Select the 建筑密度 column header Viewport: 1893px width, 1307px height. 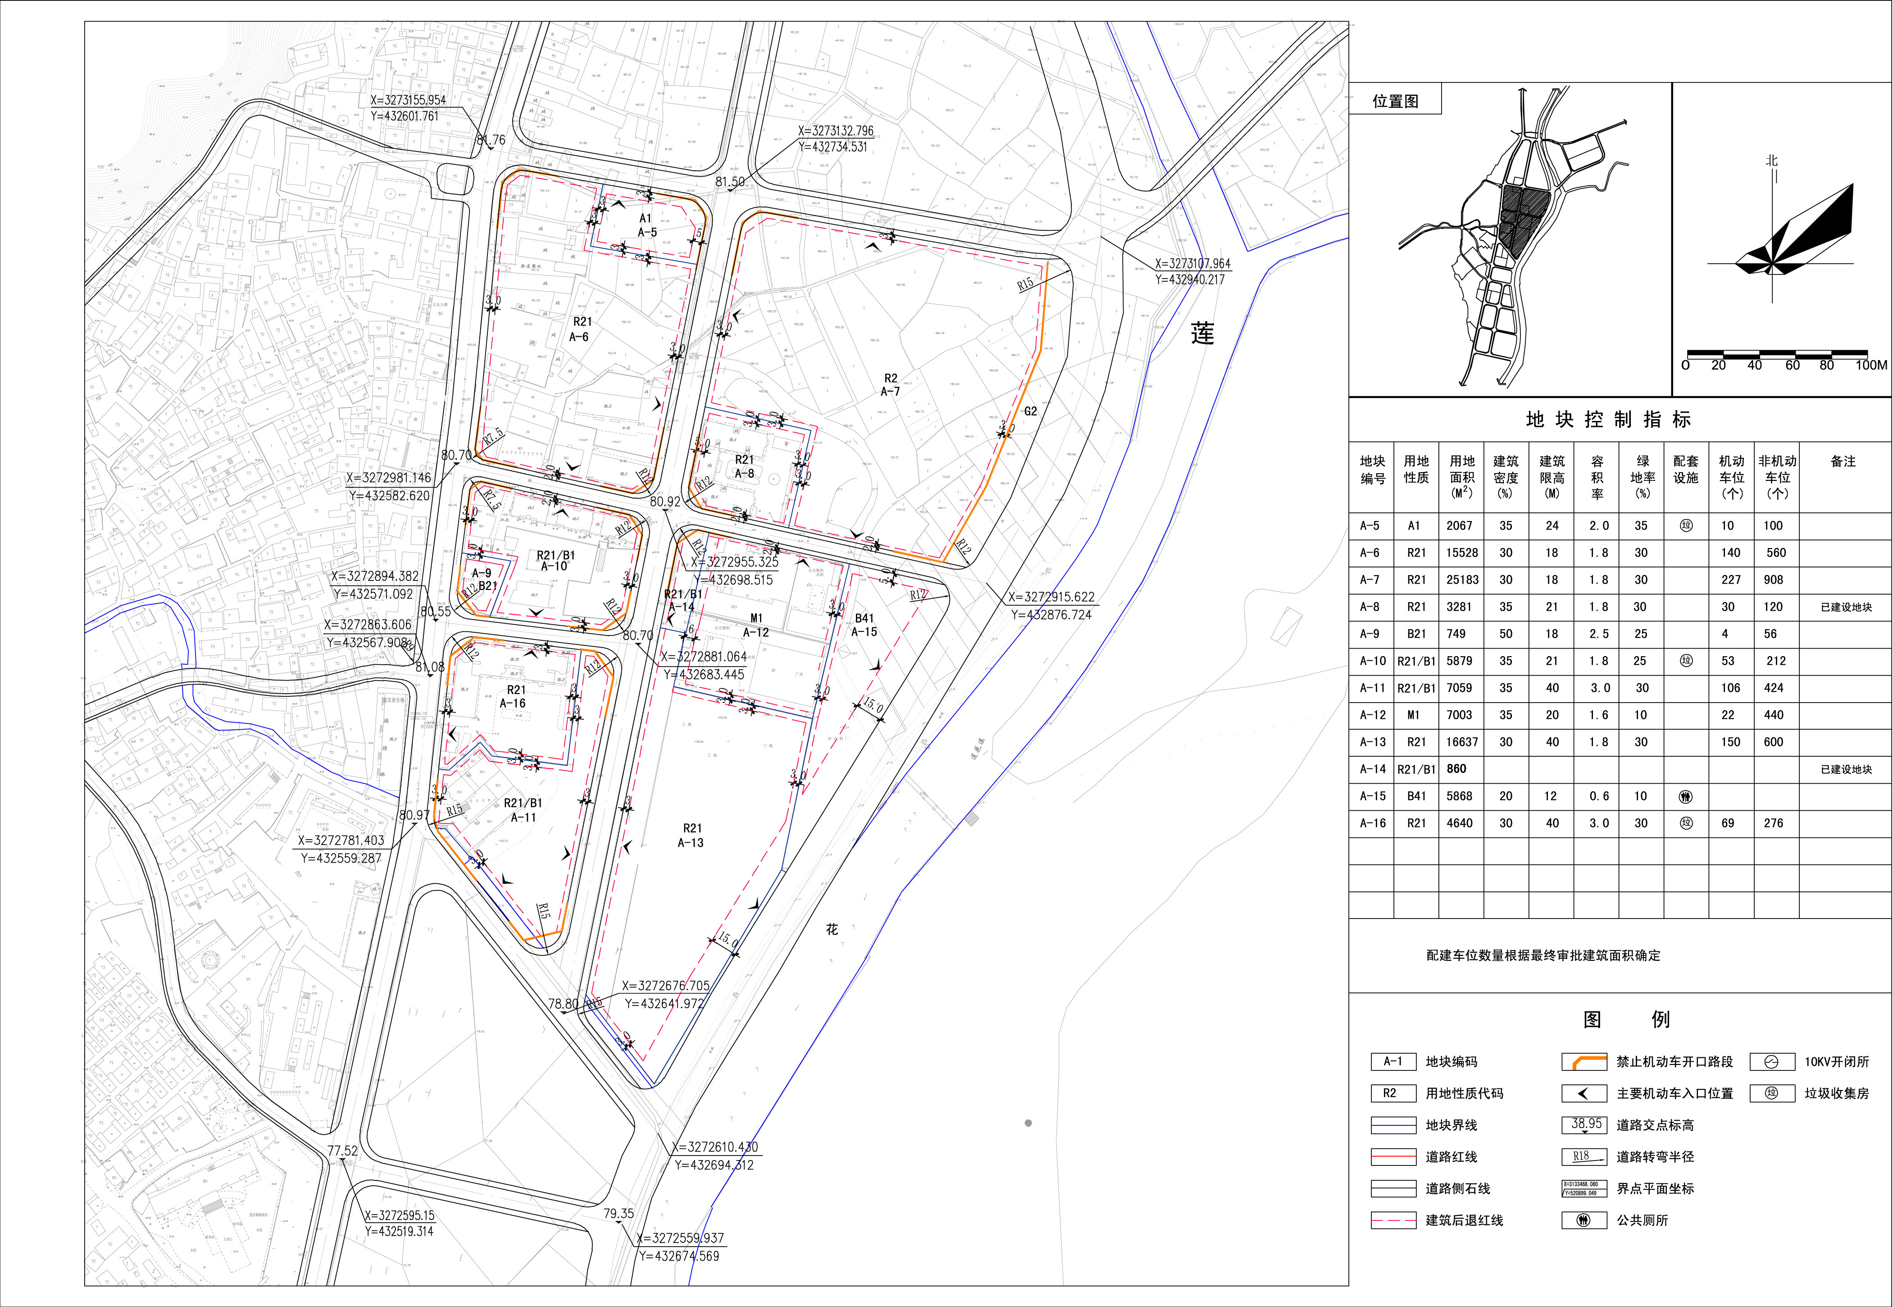point(1506,477)
